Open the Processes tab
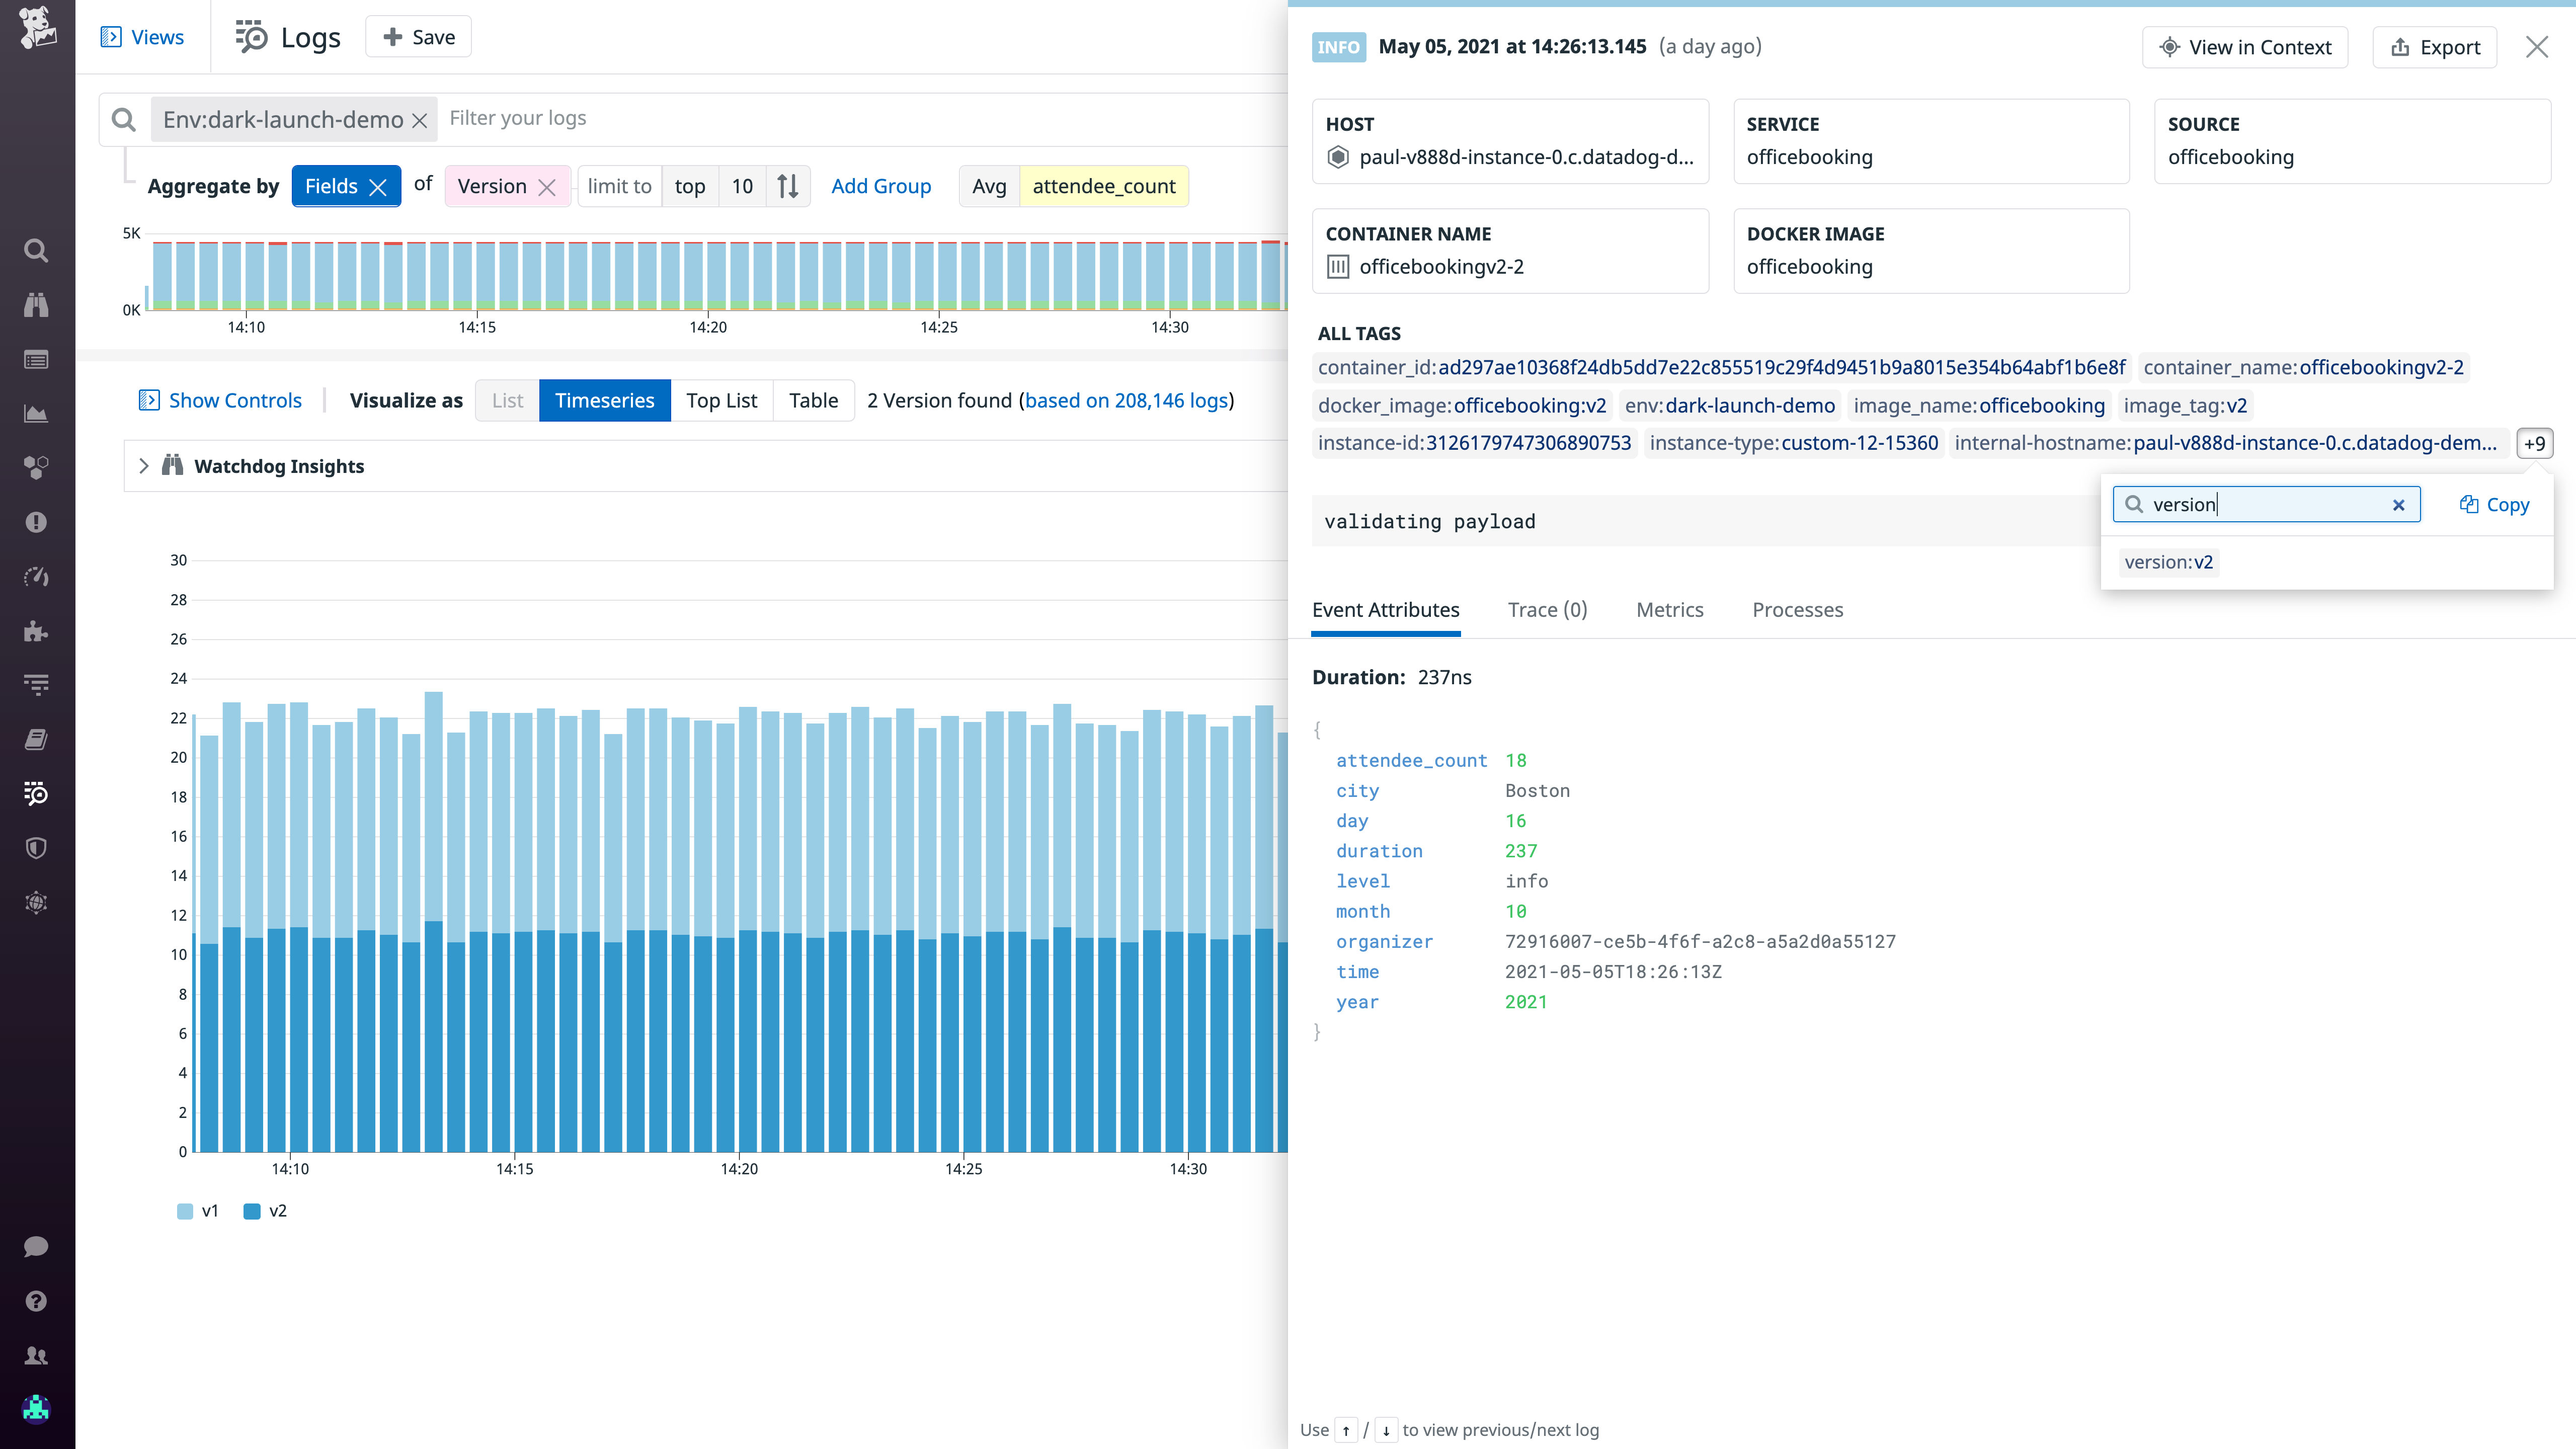Screen dimensions: 2576x1449 pyautogui.click(x=1797, y=609)
